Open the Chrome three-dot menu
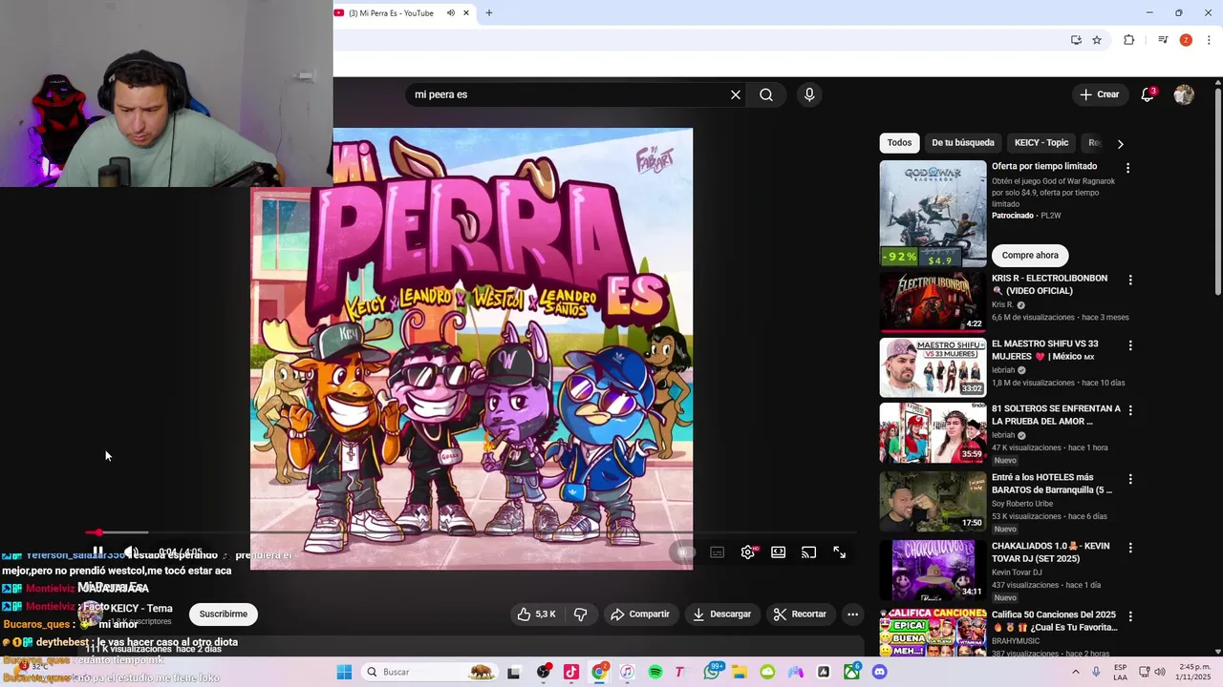The image size is (1223, 687). point(1209,40)
